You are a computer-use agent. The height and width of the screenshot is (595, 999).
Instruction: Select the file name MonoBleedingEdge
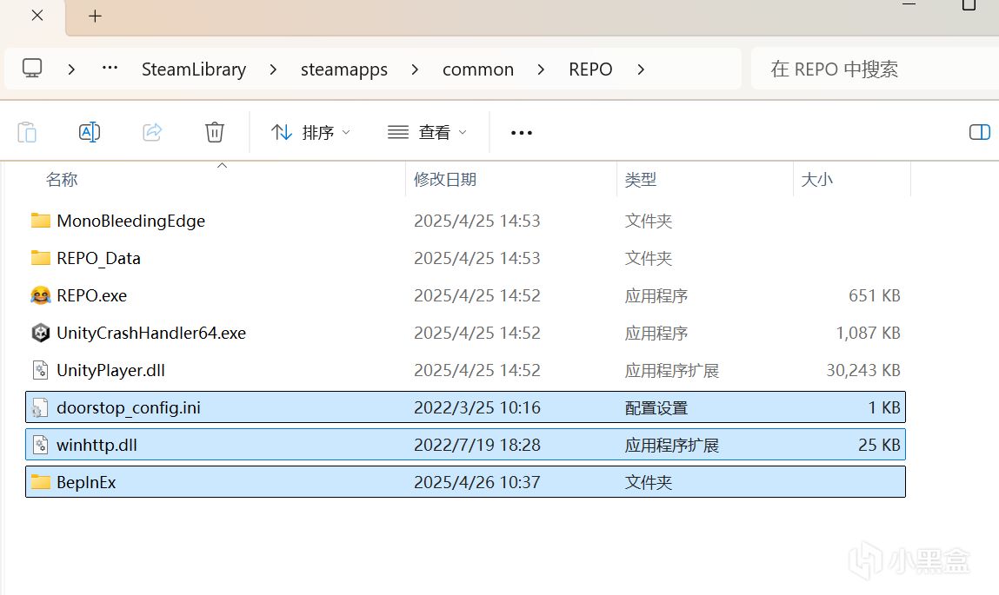click(x=130, y=221)
